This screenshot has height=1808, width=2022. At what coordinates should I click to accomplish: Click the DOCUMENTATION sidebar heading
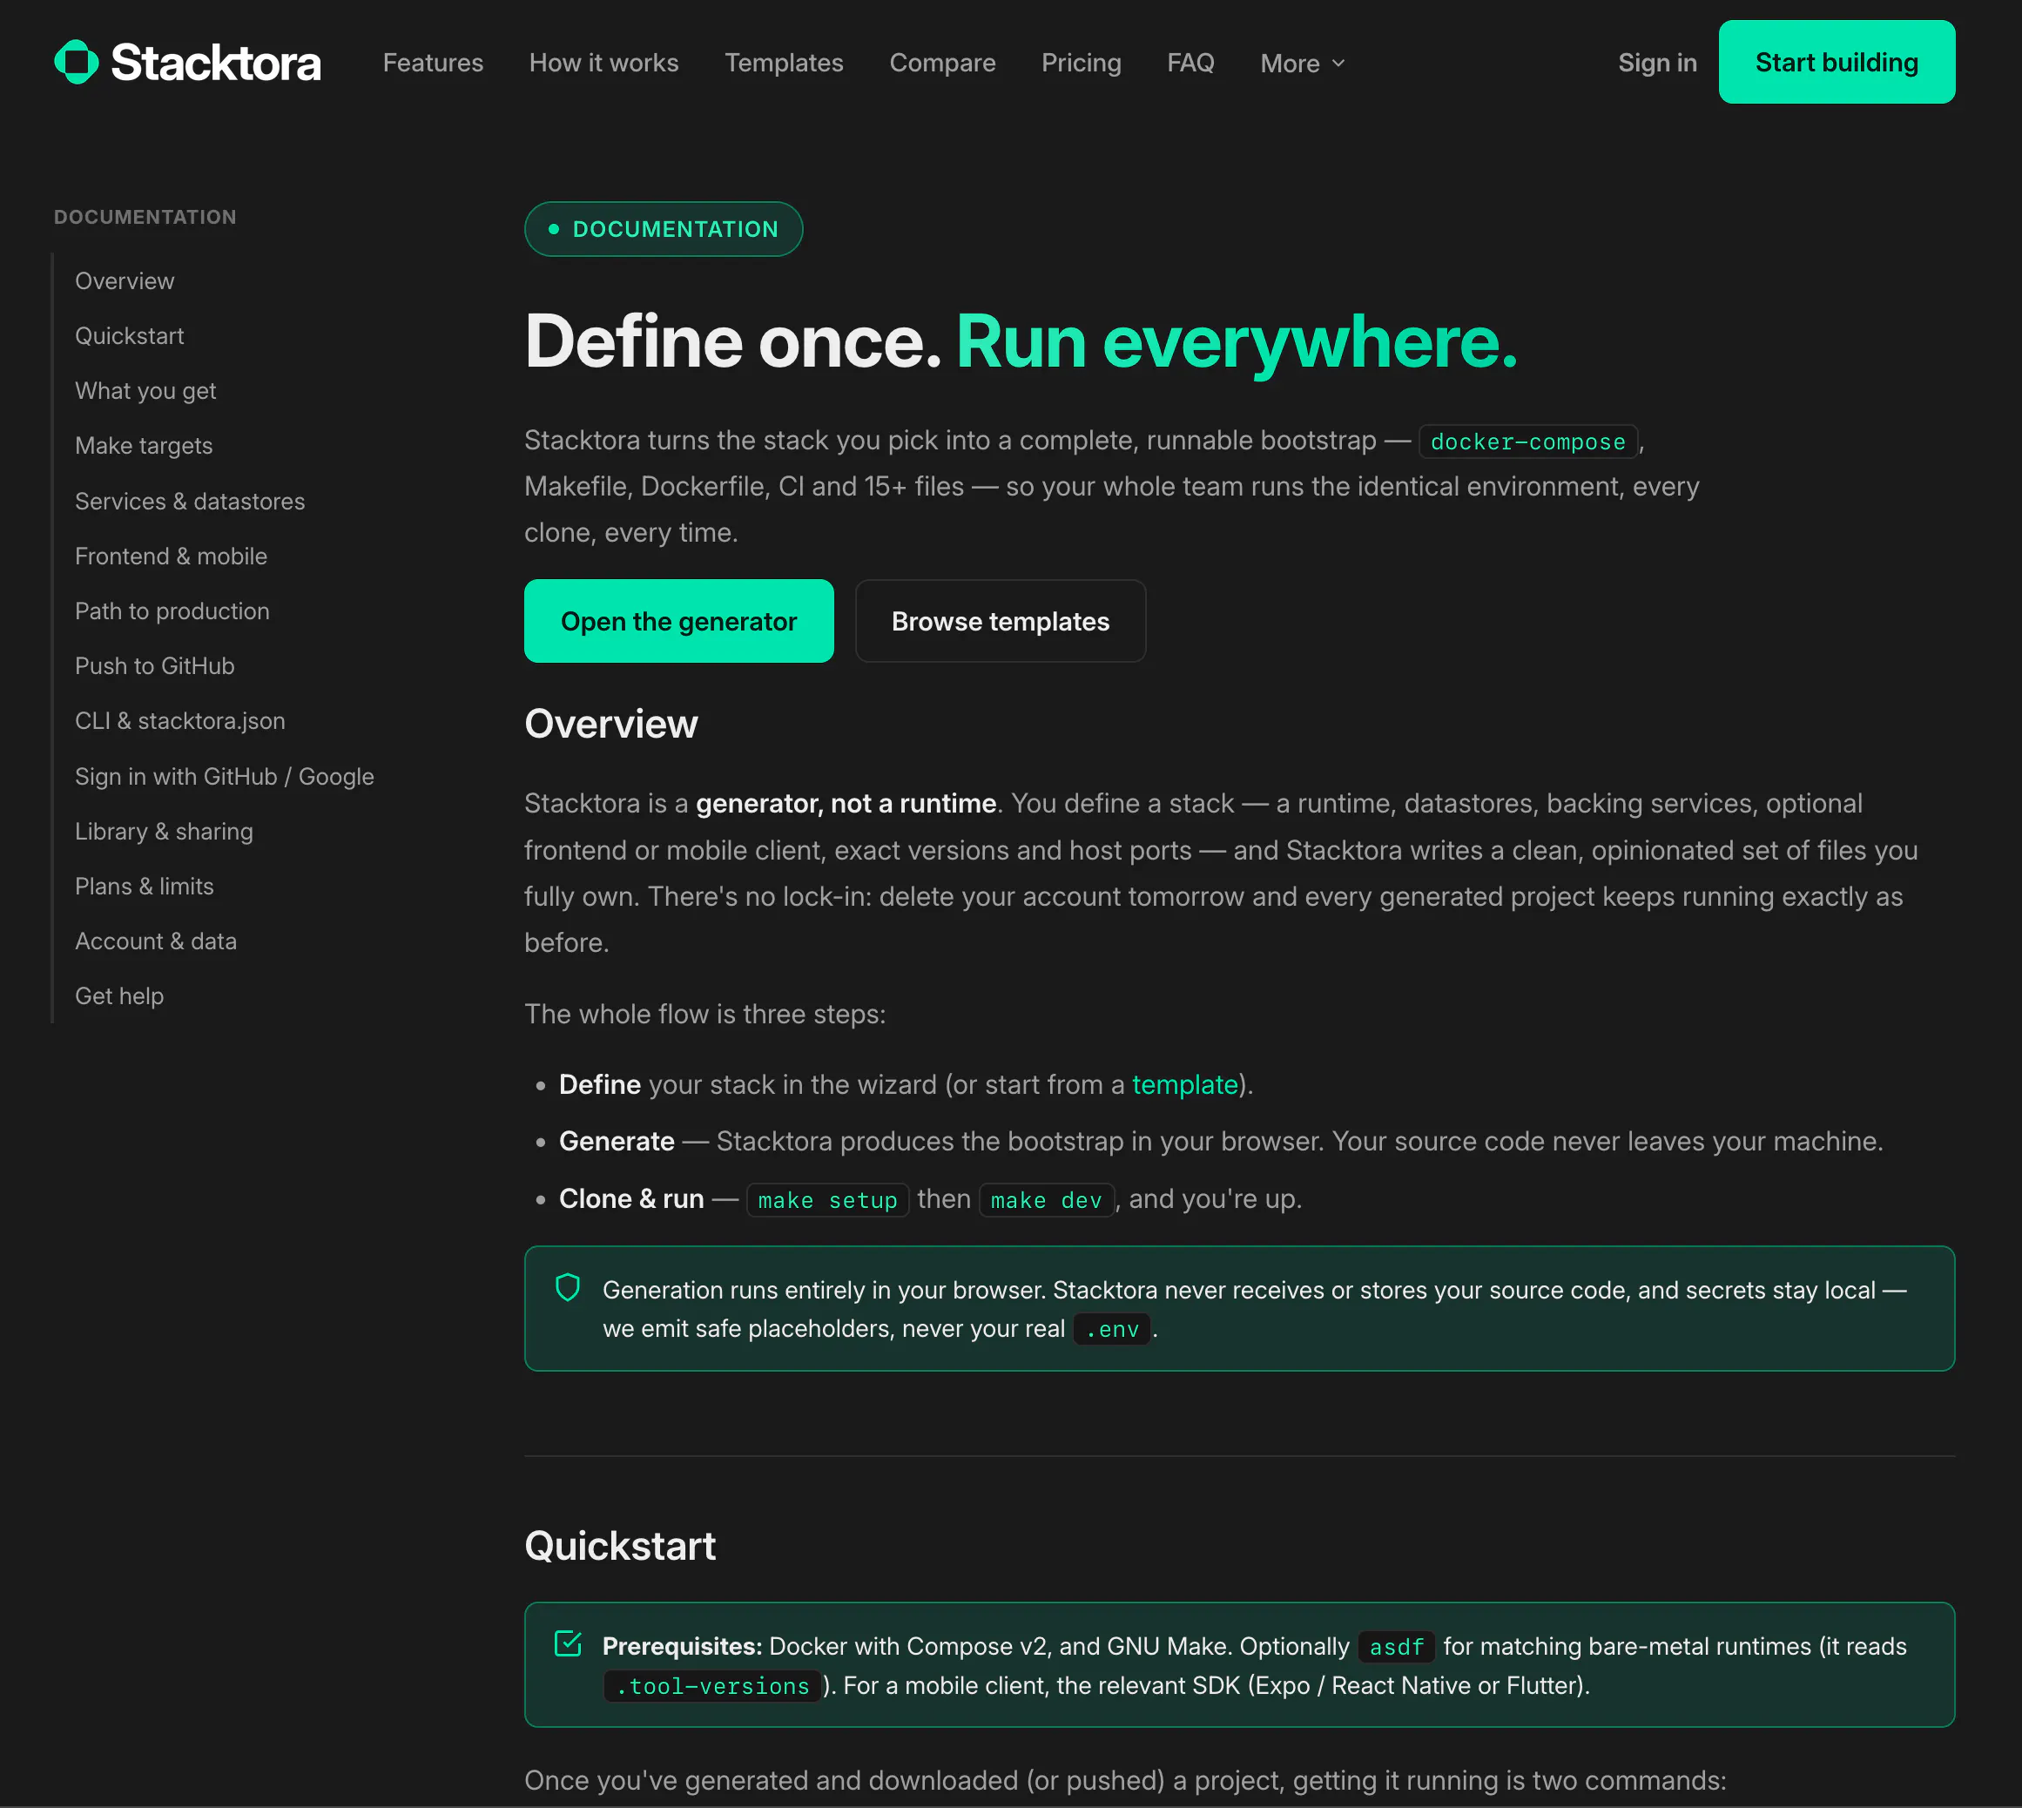tap(145, 218)
